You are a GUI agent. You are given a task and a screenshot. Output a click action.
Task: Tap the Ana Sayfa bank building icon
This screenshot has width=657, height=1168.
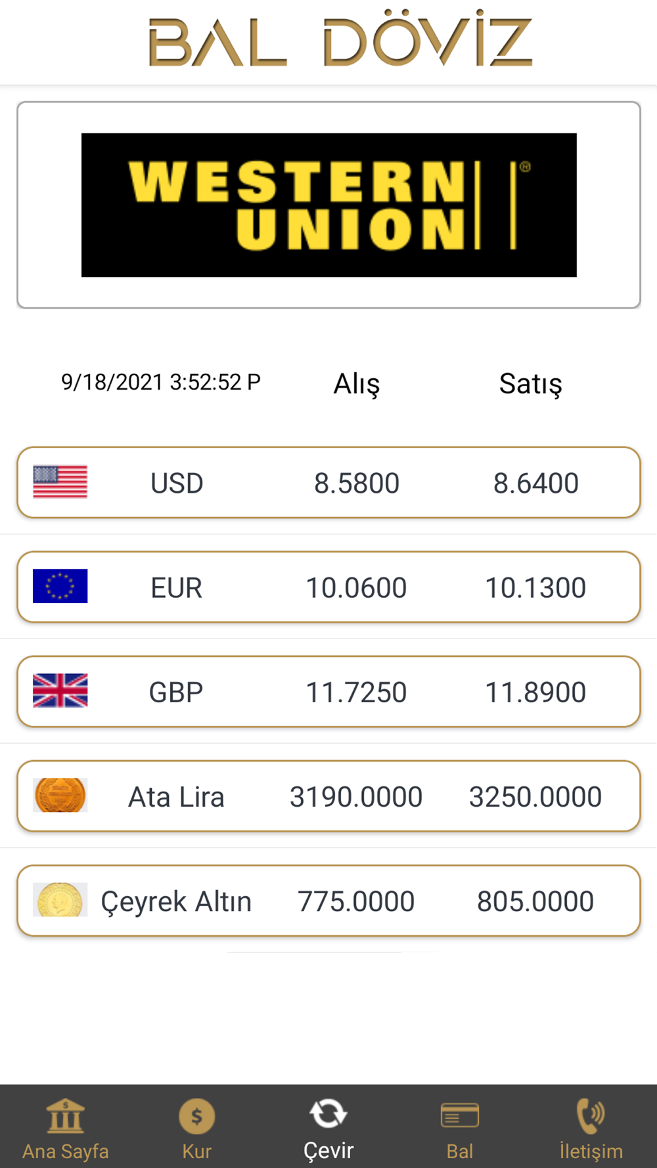point(65,1115)
